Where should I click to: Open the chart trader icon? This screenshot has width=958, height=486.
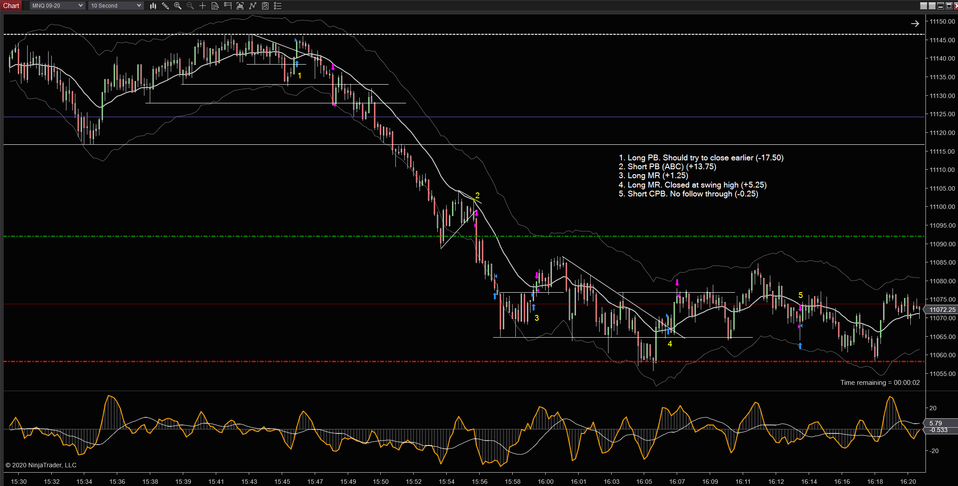(228, 6)
